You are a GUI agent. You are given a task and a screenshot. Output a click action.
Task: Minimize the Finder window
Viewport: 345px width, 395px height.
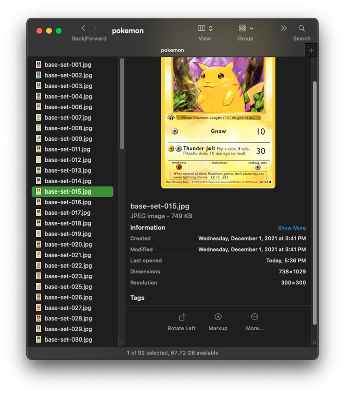click(49, 31)
